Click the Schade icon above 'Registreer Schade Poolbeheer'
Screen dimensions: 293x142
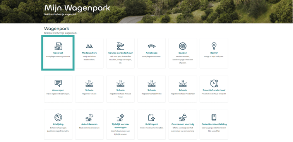pos(183,83)
